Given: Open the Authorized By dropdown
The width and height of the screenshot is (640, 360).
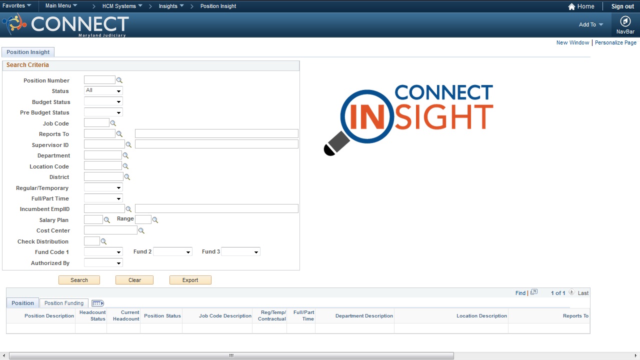Looking at the screenshot, I should click(x=103, y=263).
